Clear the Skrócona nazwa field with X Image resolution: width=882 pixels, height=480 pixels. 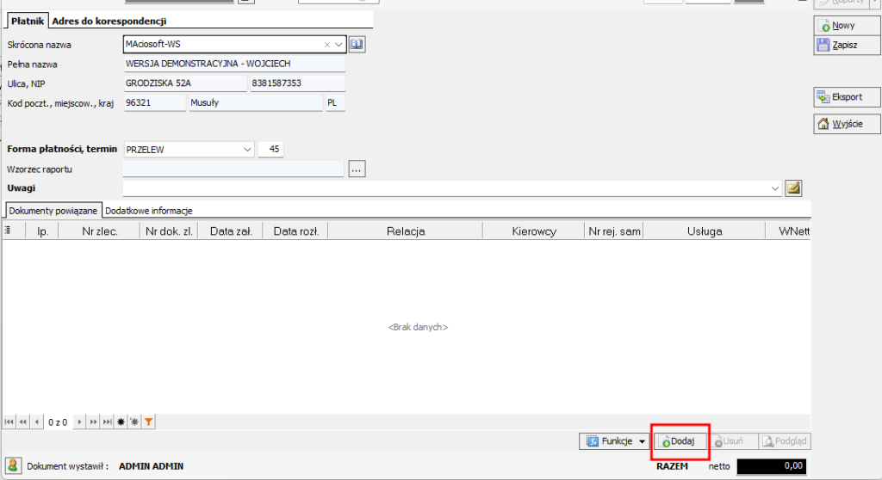pos(327,44)
